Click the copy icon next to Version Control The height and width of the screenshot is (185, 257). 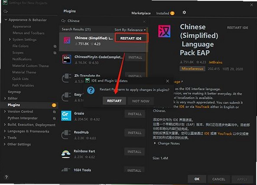click(x=54, y=112)
